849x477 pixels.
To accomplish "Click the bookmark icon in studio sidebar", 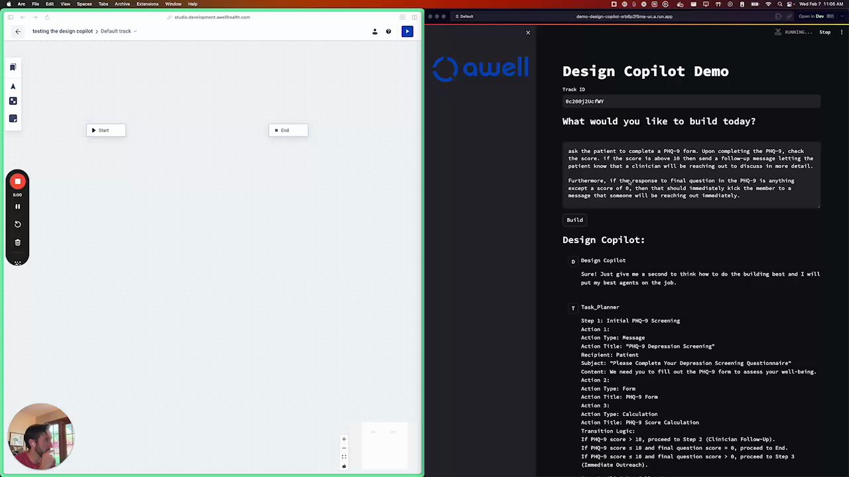I will [13, 68].
